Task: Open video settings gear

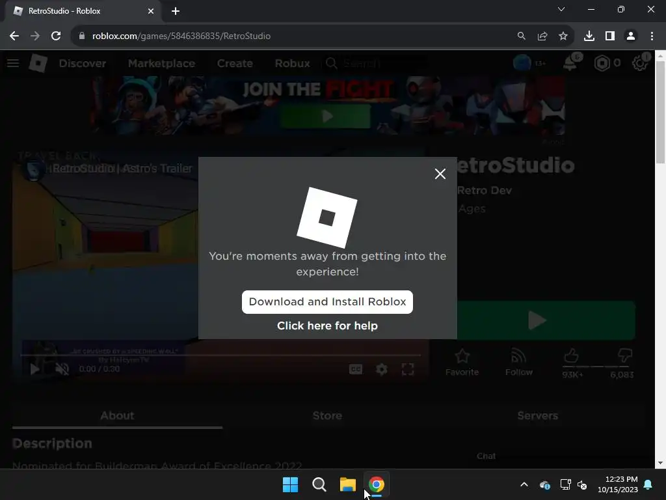Action: click(x=381, y=369)
